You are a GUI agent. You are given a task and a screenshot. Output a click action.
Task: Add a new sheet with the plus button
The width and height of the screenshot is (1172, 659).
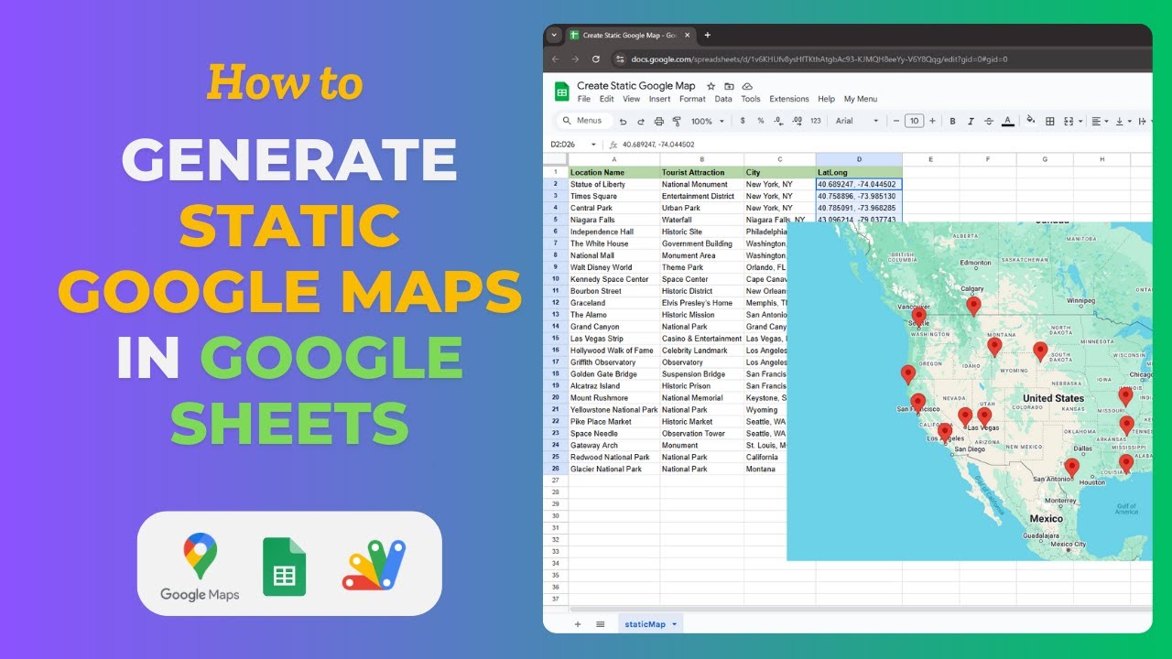tap(577, 624)
